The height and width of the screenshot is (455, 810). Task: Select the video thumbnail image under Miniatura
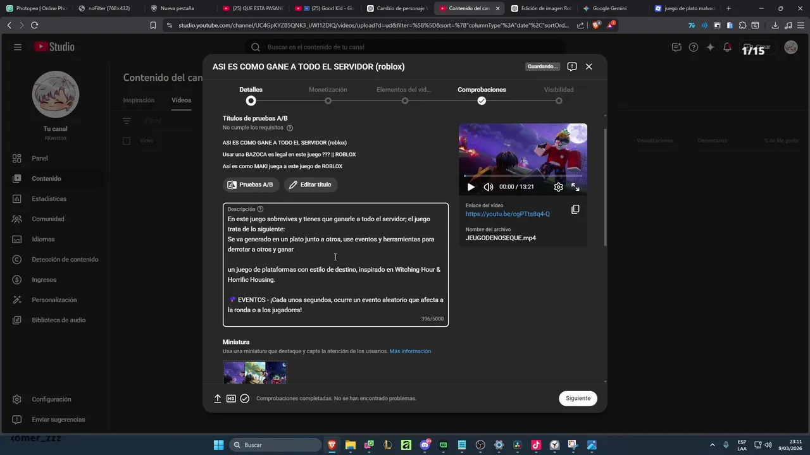click(255, 372)
